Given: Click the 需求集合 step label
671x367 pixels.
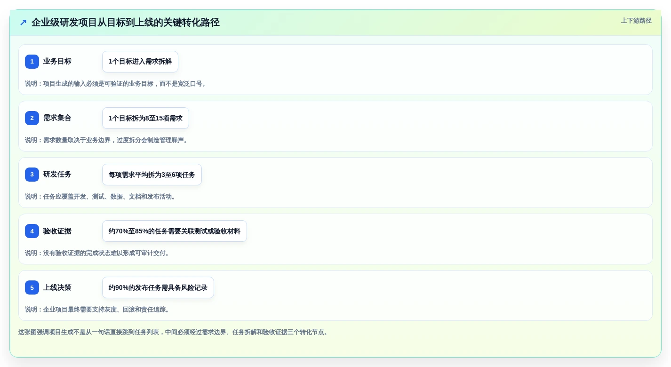Looking at the screenshot, I should point(57,118).
